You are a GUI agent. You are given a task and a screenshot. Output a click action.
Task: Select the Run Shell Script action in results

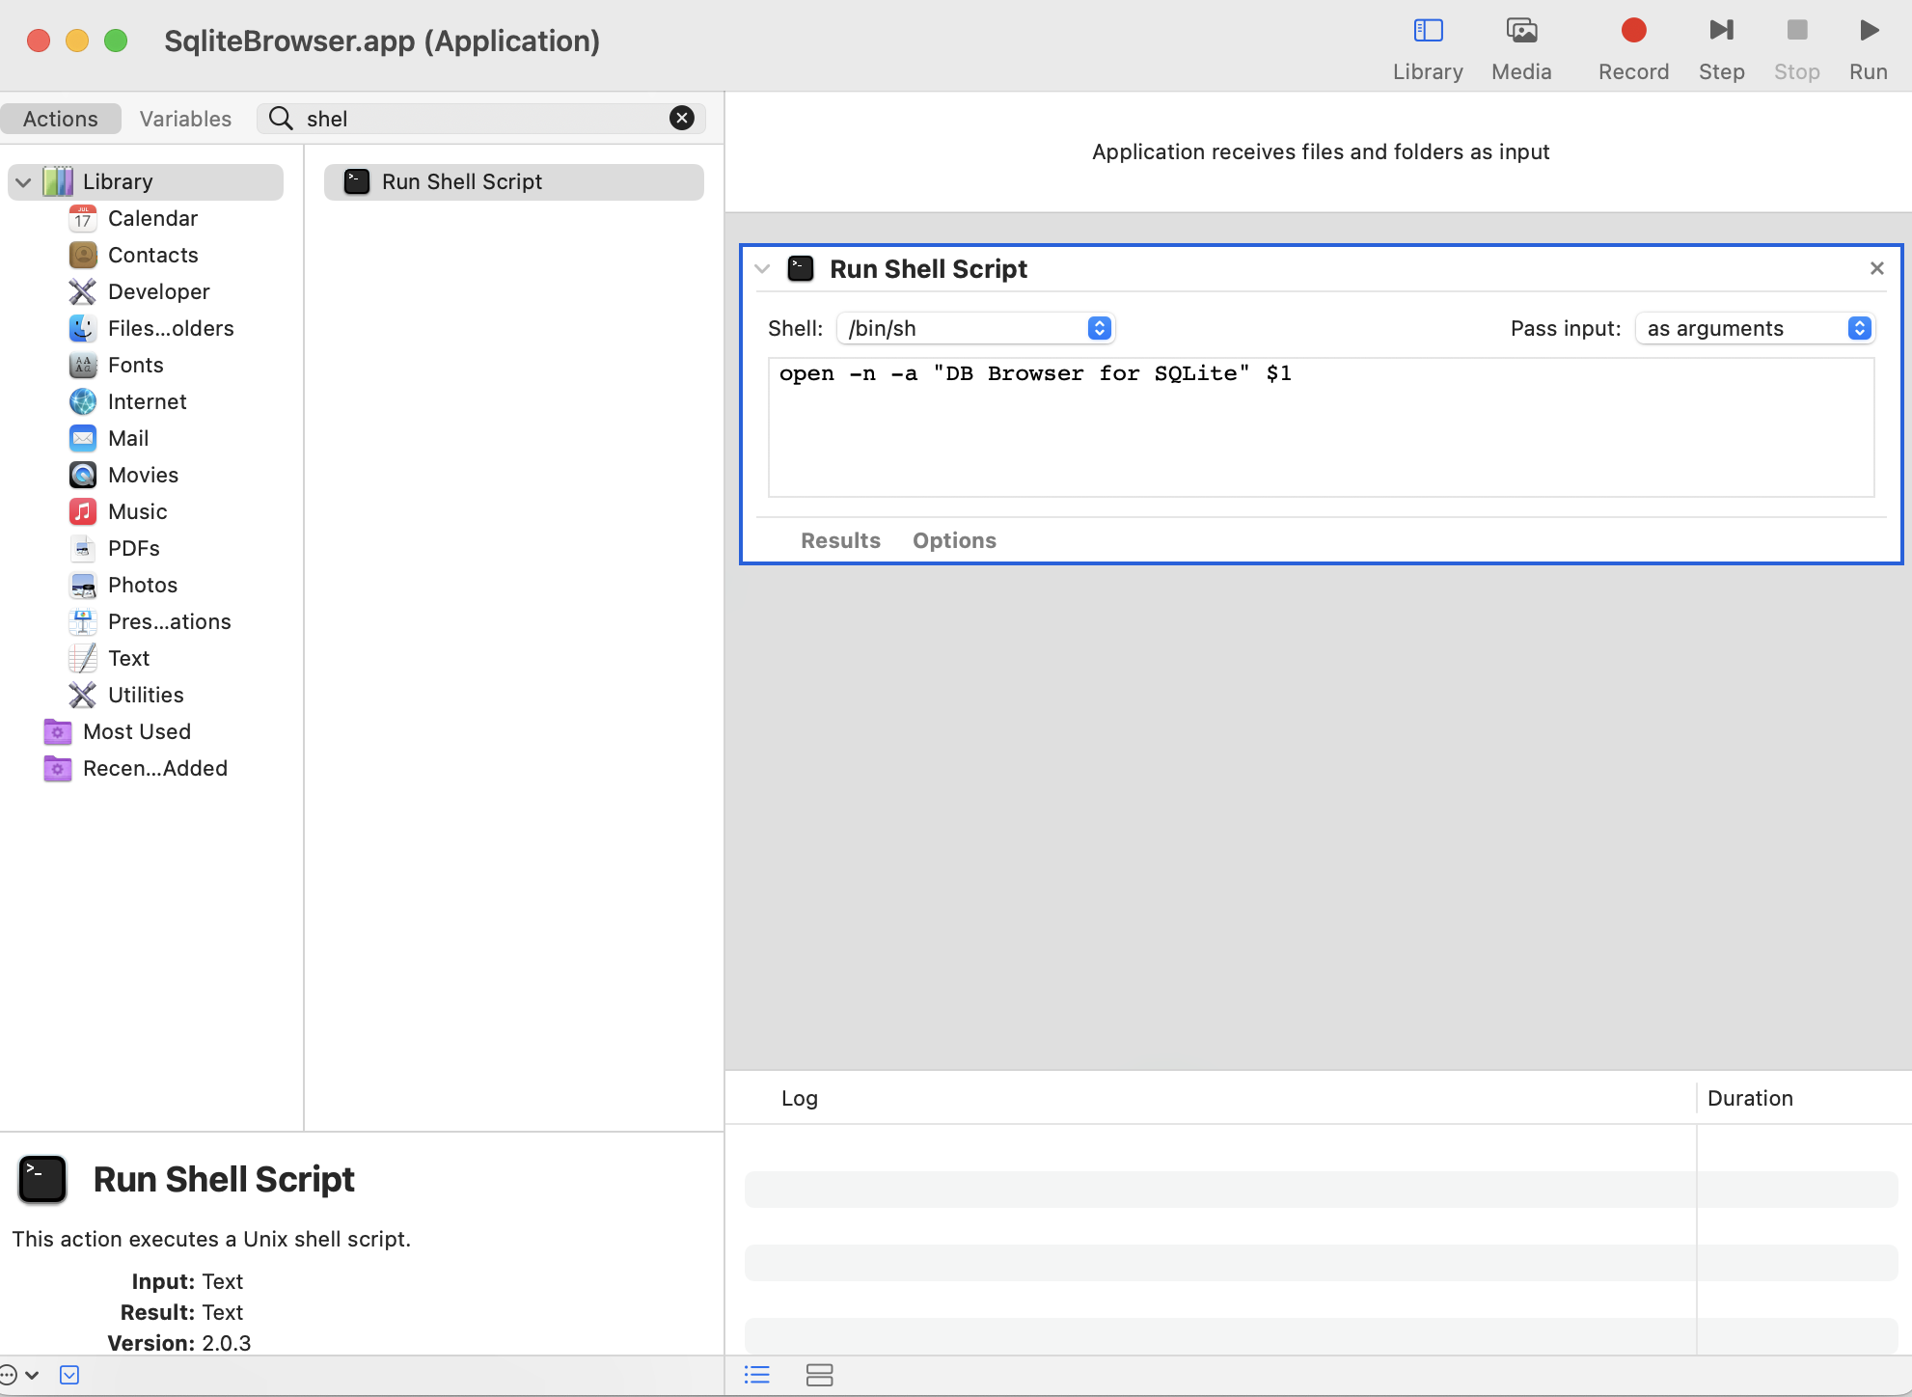tap(512, 181)
